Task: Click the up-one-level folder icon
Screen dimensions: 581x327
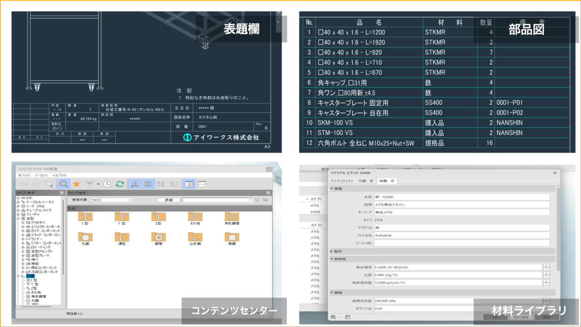Action: click(x=49, y=184)
